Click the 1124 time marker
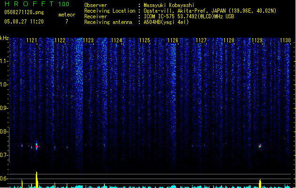Image resolution: width=296 pixels, height=188 pixels. point(117,40)
